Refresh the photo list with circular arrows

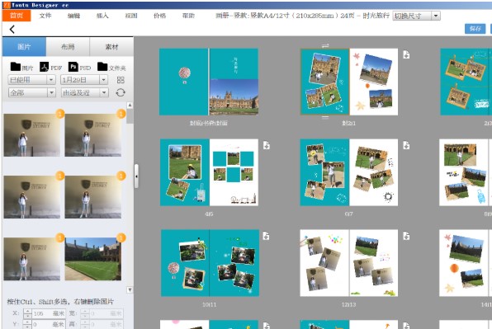[121, 92]
